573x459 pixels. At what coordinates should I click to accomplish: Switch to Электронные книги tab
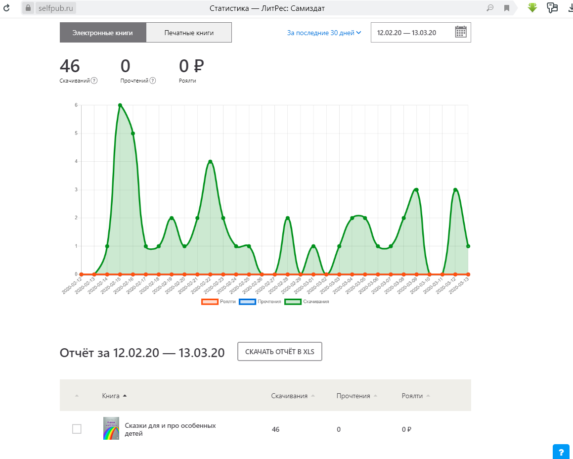pyautogui.click(x=103, y=33)
